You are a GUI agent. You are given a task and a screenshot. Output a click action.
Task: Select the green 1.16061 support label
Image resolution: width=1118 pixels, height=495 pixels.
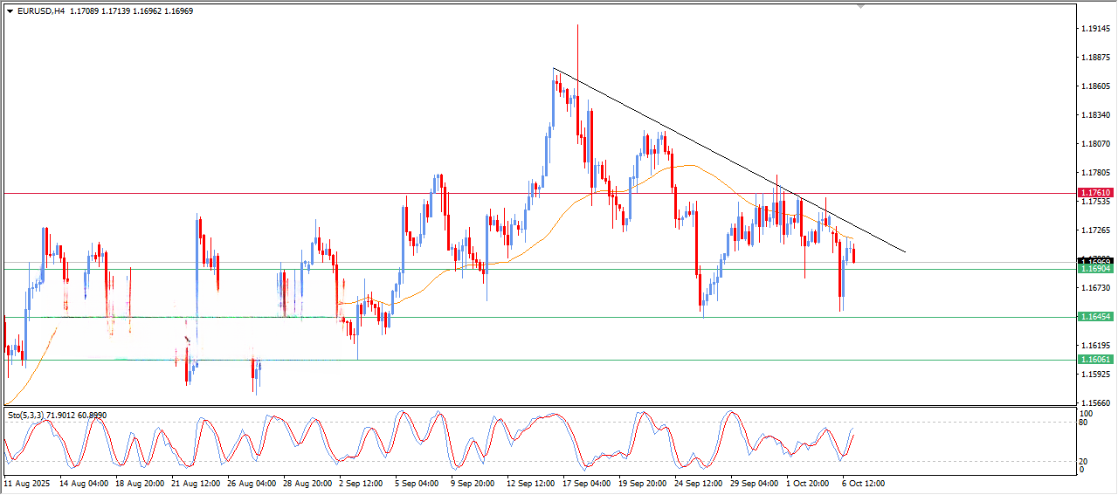(x=1095, y=360)
